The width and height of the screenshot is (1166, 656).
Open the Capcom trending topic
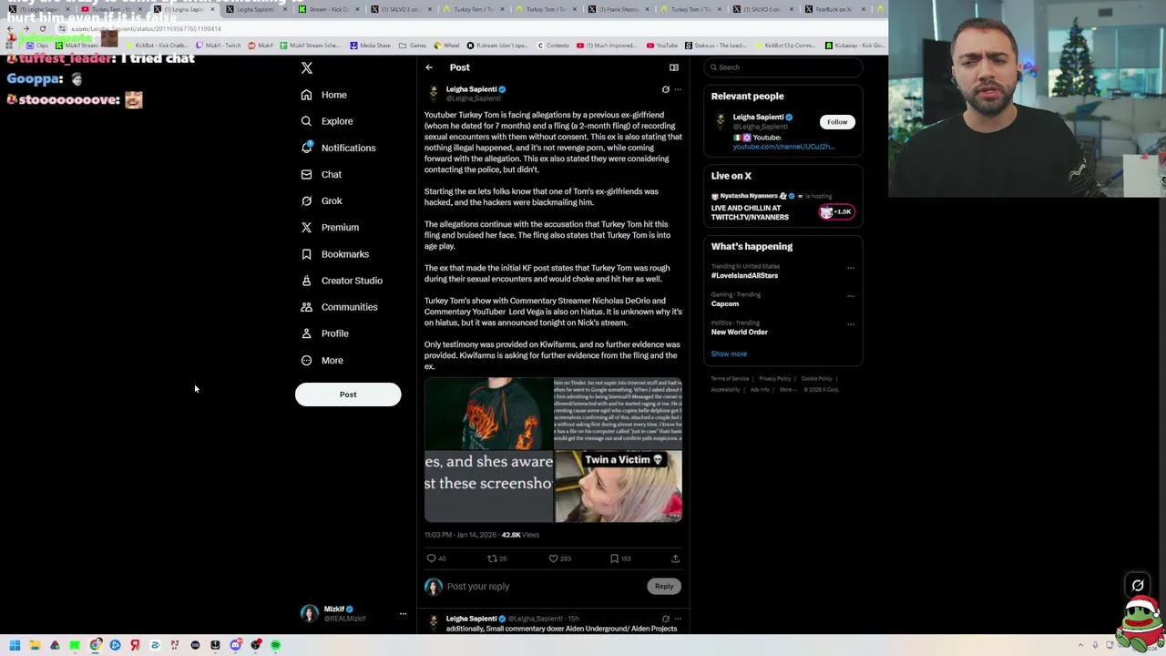pos(725,304)
